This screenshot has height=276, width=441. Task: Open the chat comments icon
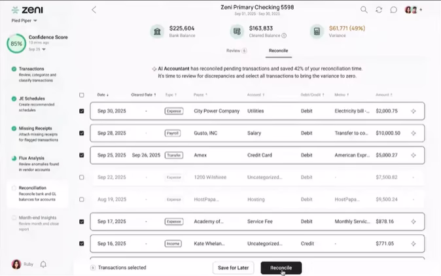click(394, 10)
